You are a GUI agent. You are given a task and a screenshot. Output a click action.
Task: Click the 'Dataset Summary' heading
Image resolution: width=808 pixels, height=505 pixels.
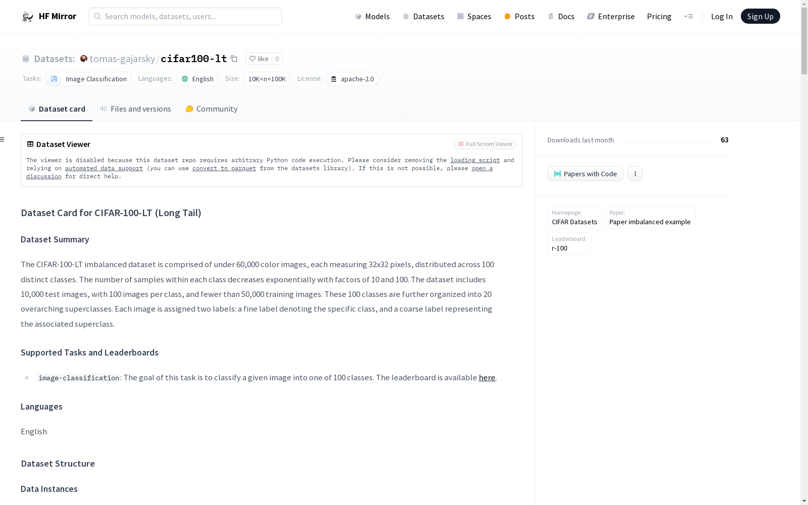[x=55, y=239]
